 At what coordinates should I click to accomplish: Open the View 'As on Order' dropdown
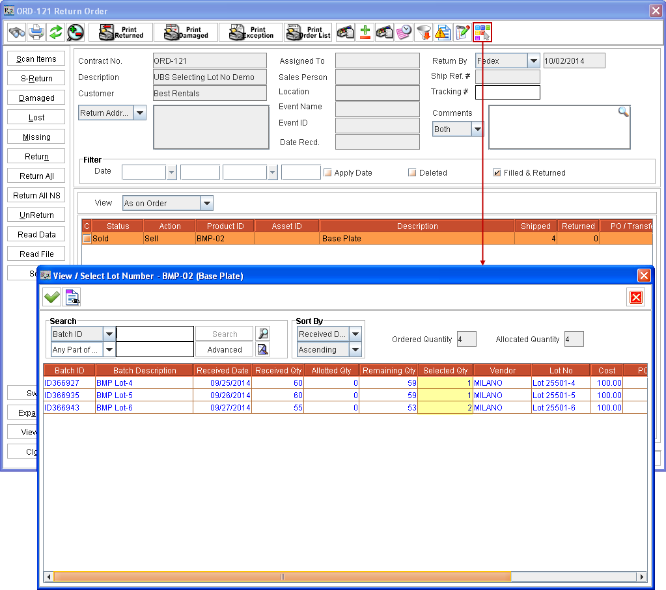click(207, 203)
